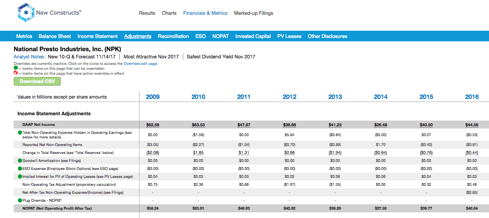Open the NOPAT tab

coord(220,36)
